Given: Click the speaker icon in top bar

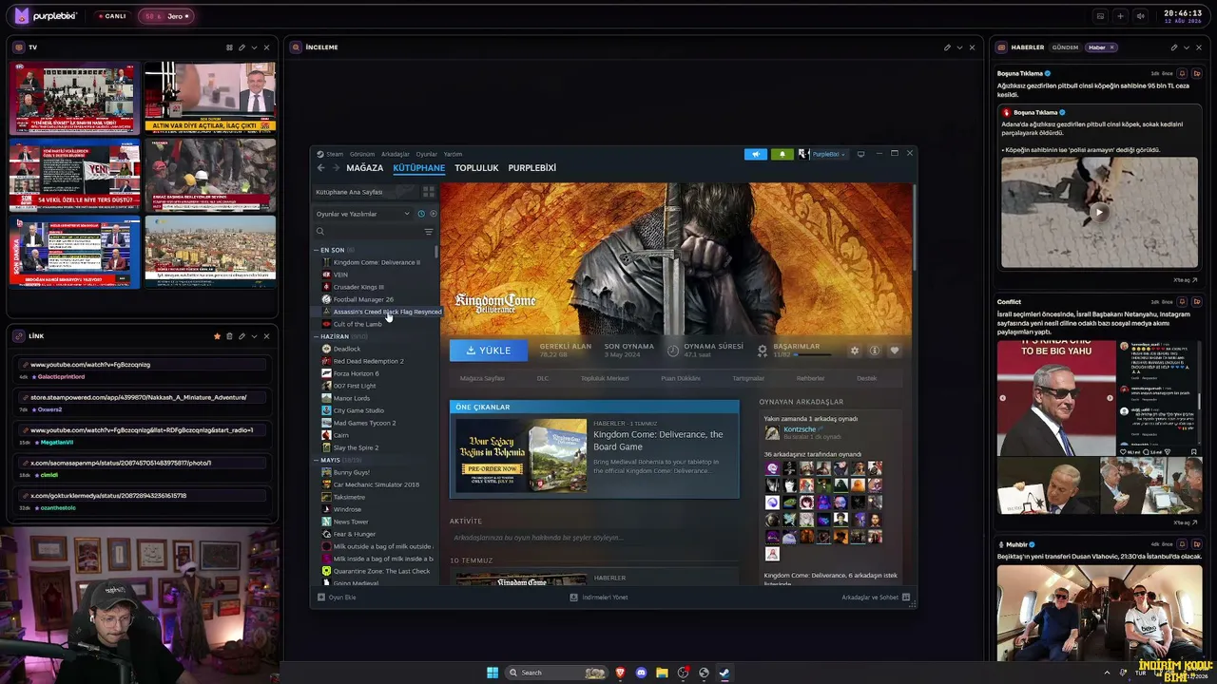Looking at the screenshot, I should [1140, 16].
